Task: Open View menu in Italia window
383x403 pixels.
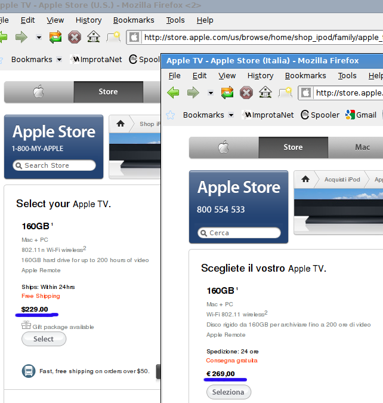Action: 227,76
